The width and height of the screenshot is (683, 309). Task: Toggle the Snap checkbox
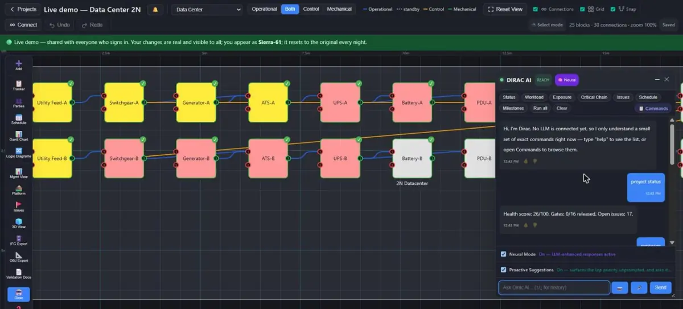point(612,9)
